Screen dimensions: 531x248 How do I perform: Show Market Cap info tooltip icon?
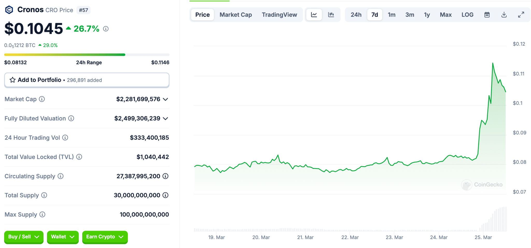point(42,99)
